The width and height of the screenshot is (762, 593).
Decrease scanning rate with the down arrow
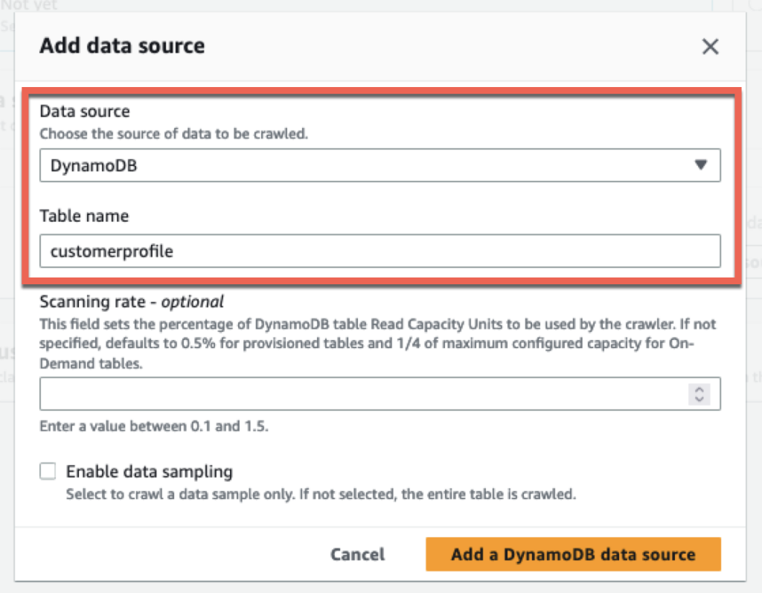[x=699, y=400]
